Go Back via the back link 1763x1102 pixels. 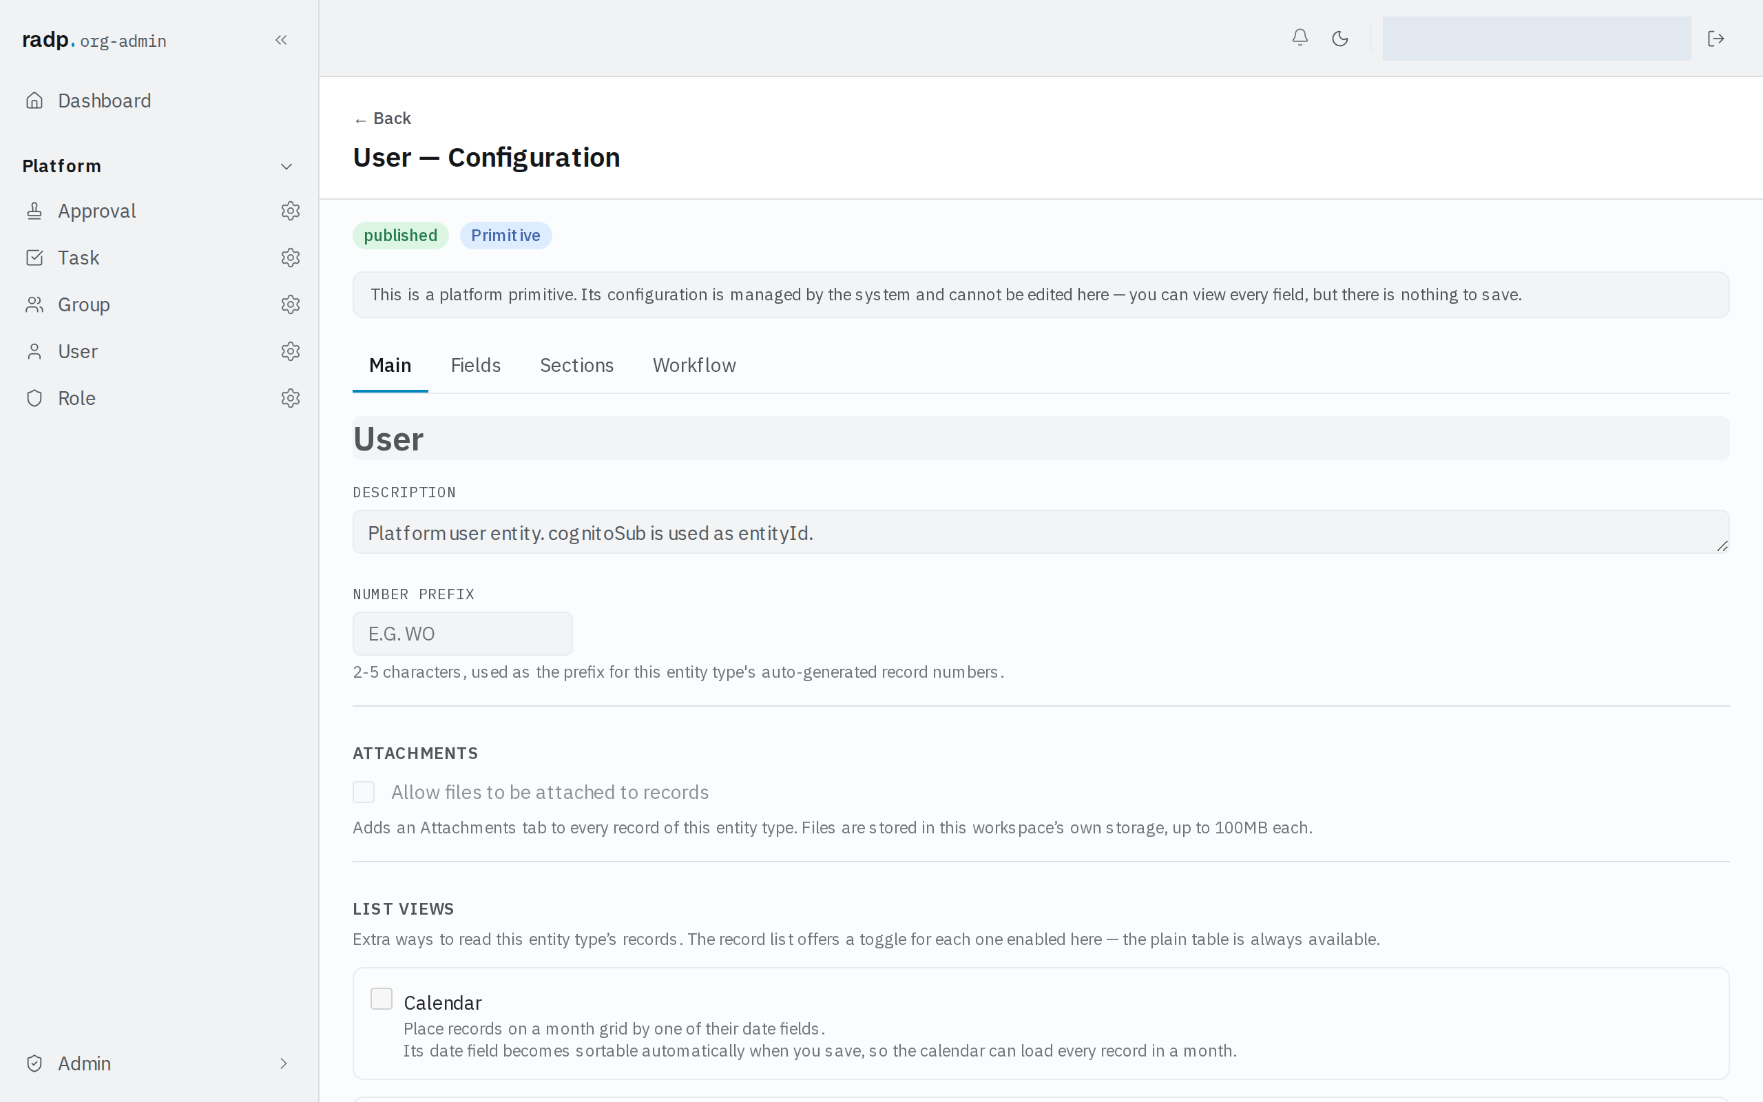click(x=382, y=118)
